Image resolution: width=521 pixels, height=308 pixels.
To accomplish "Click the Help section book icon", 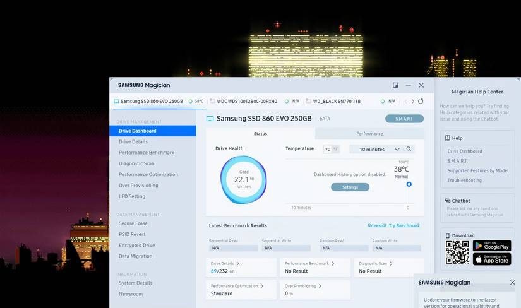I will point(448,138).
